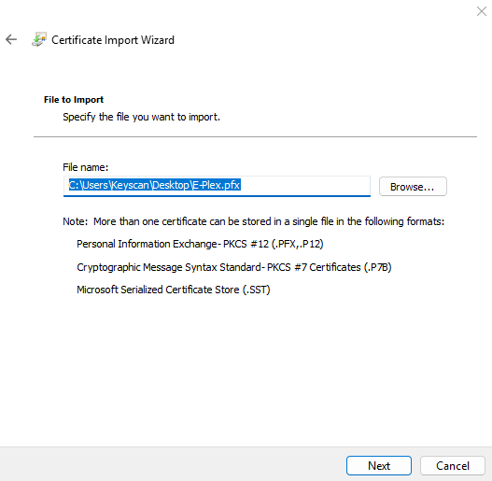Click the Microsoft Serialized Certificate Store line
This screenshot has height=481, width=492.
pyautogui.click(x=174, y=290)
